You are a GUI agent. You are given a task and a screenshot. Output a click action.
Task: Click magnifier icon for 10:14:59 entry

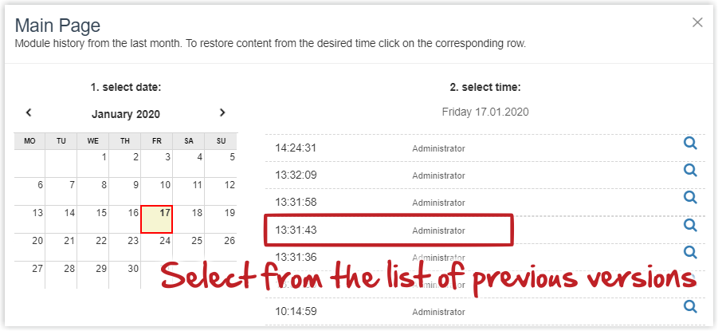pos(690,306)
